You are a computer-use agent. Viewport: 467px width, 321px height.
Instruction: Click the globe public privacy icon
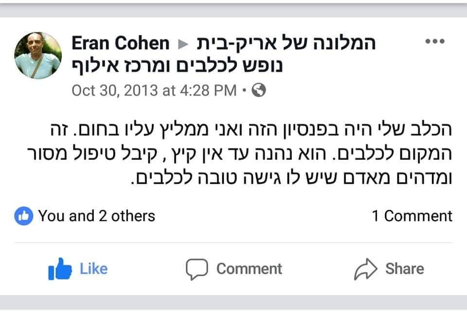(259, 90)
